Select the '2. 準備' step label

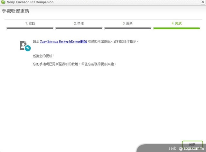[79, 23]
